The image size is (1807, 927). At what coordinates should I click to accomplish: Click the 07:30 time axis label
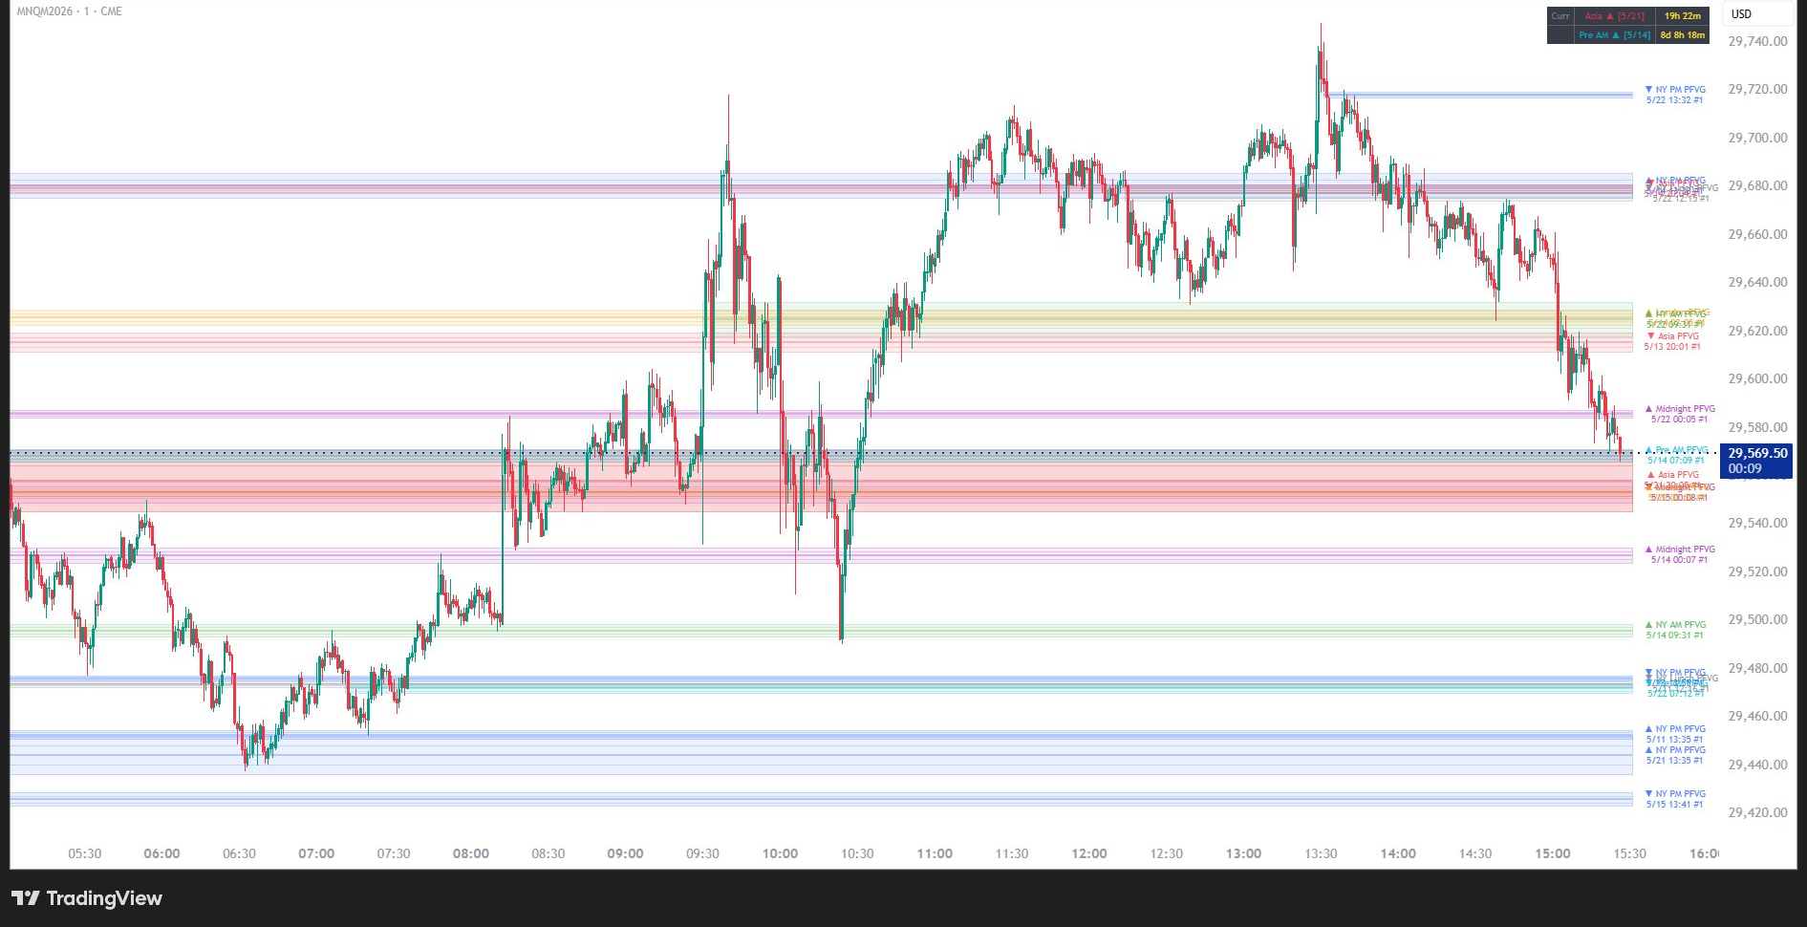tap(394, 853)
